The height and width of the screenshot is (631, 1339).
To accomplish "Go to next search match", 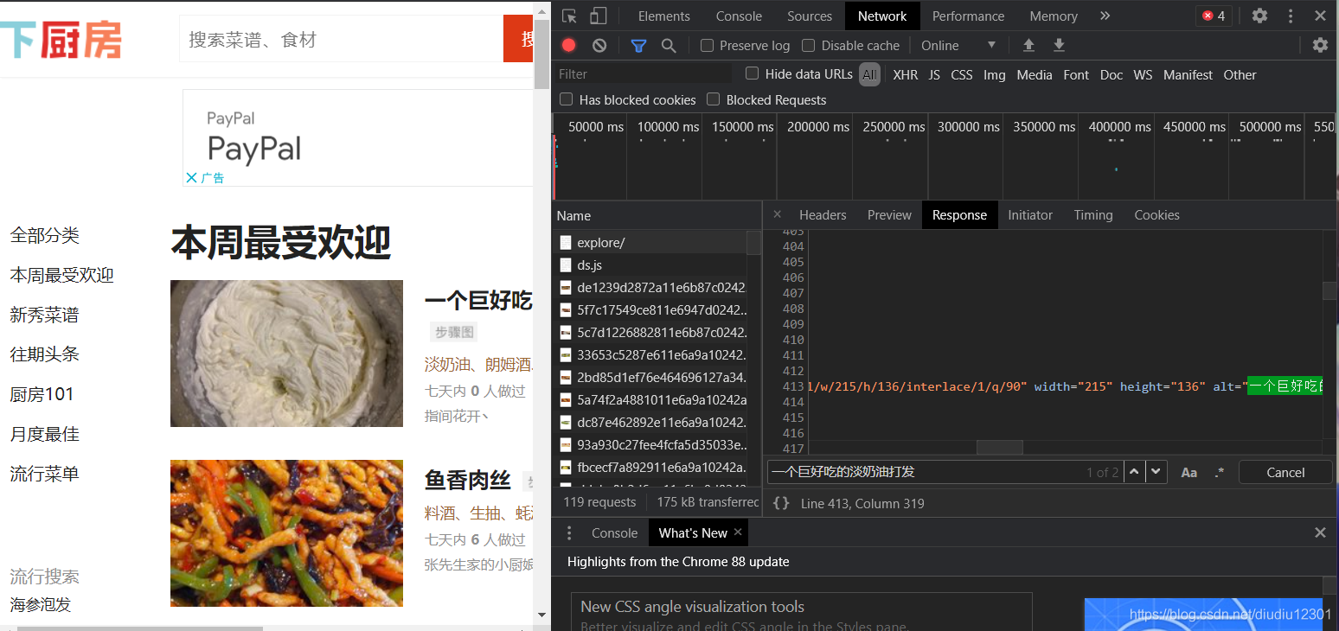I will point(1156,472).
